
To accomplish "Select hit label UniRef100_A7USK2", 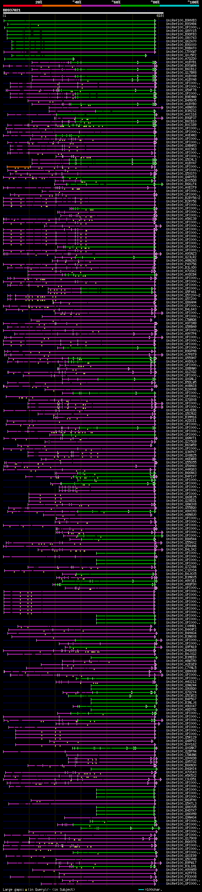I will click(x=181, y=271).
